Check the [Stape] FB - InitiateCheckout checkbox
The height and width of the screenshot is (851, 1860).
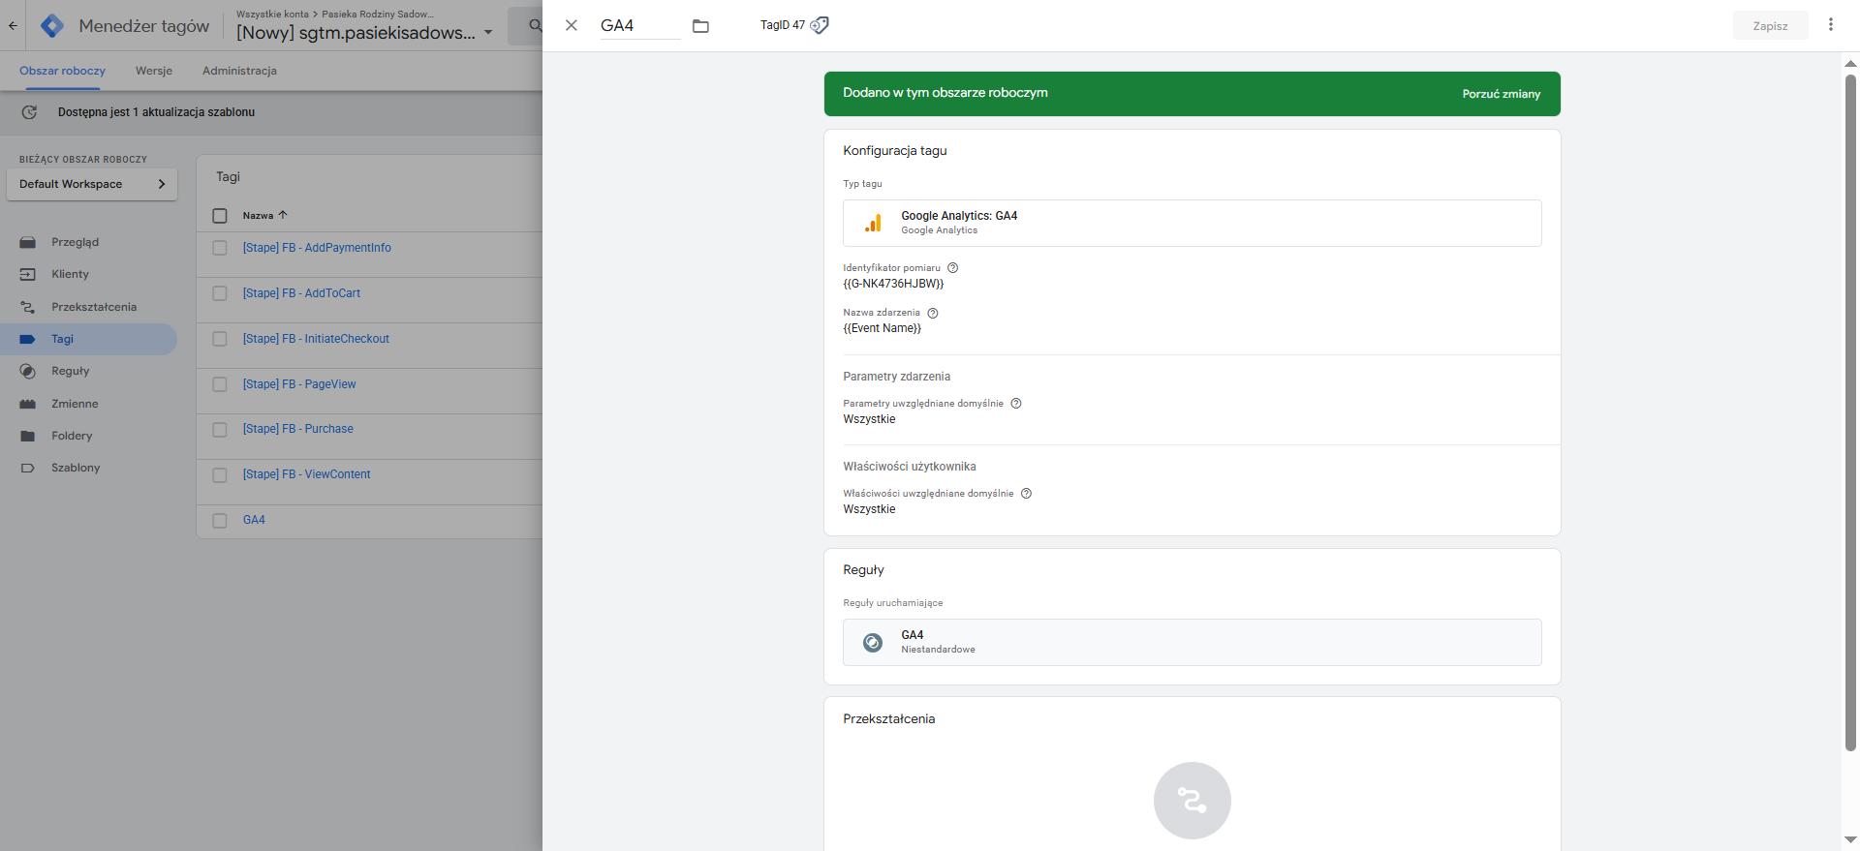(220, 339)
